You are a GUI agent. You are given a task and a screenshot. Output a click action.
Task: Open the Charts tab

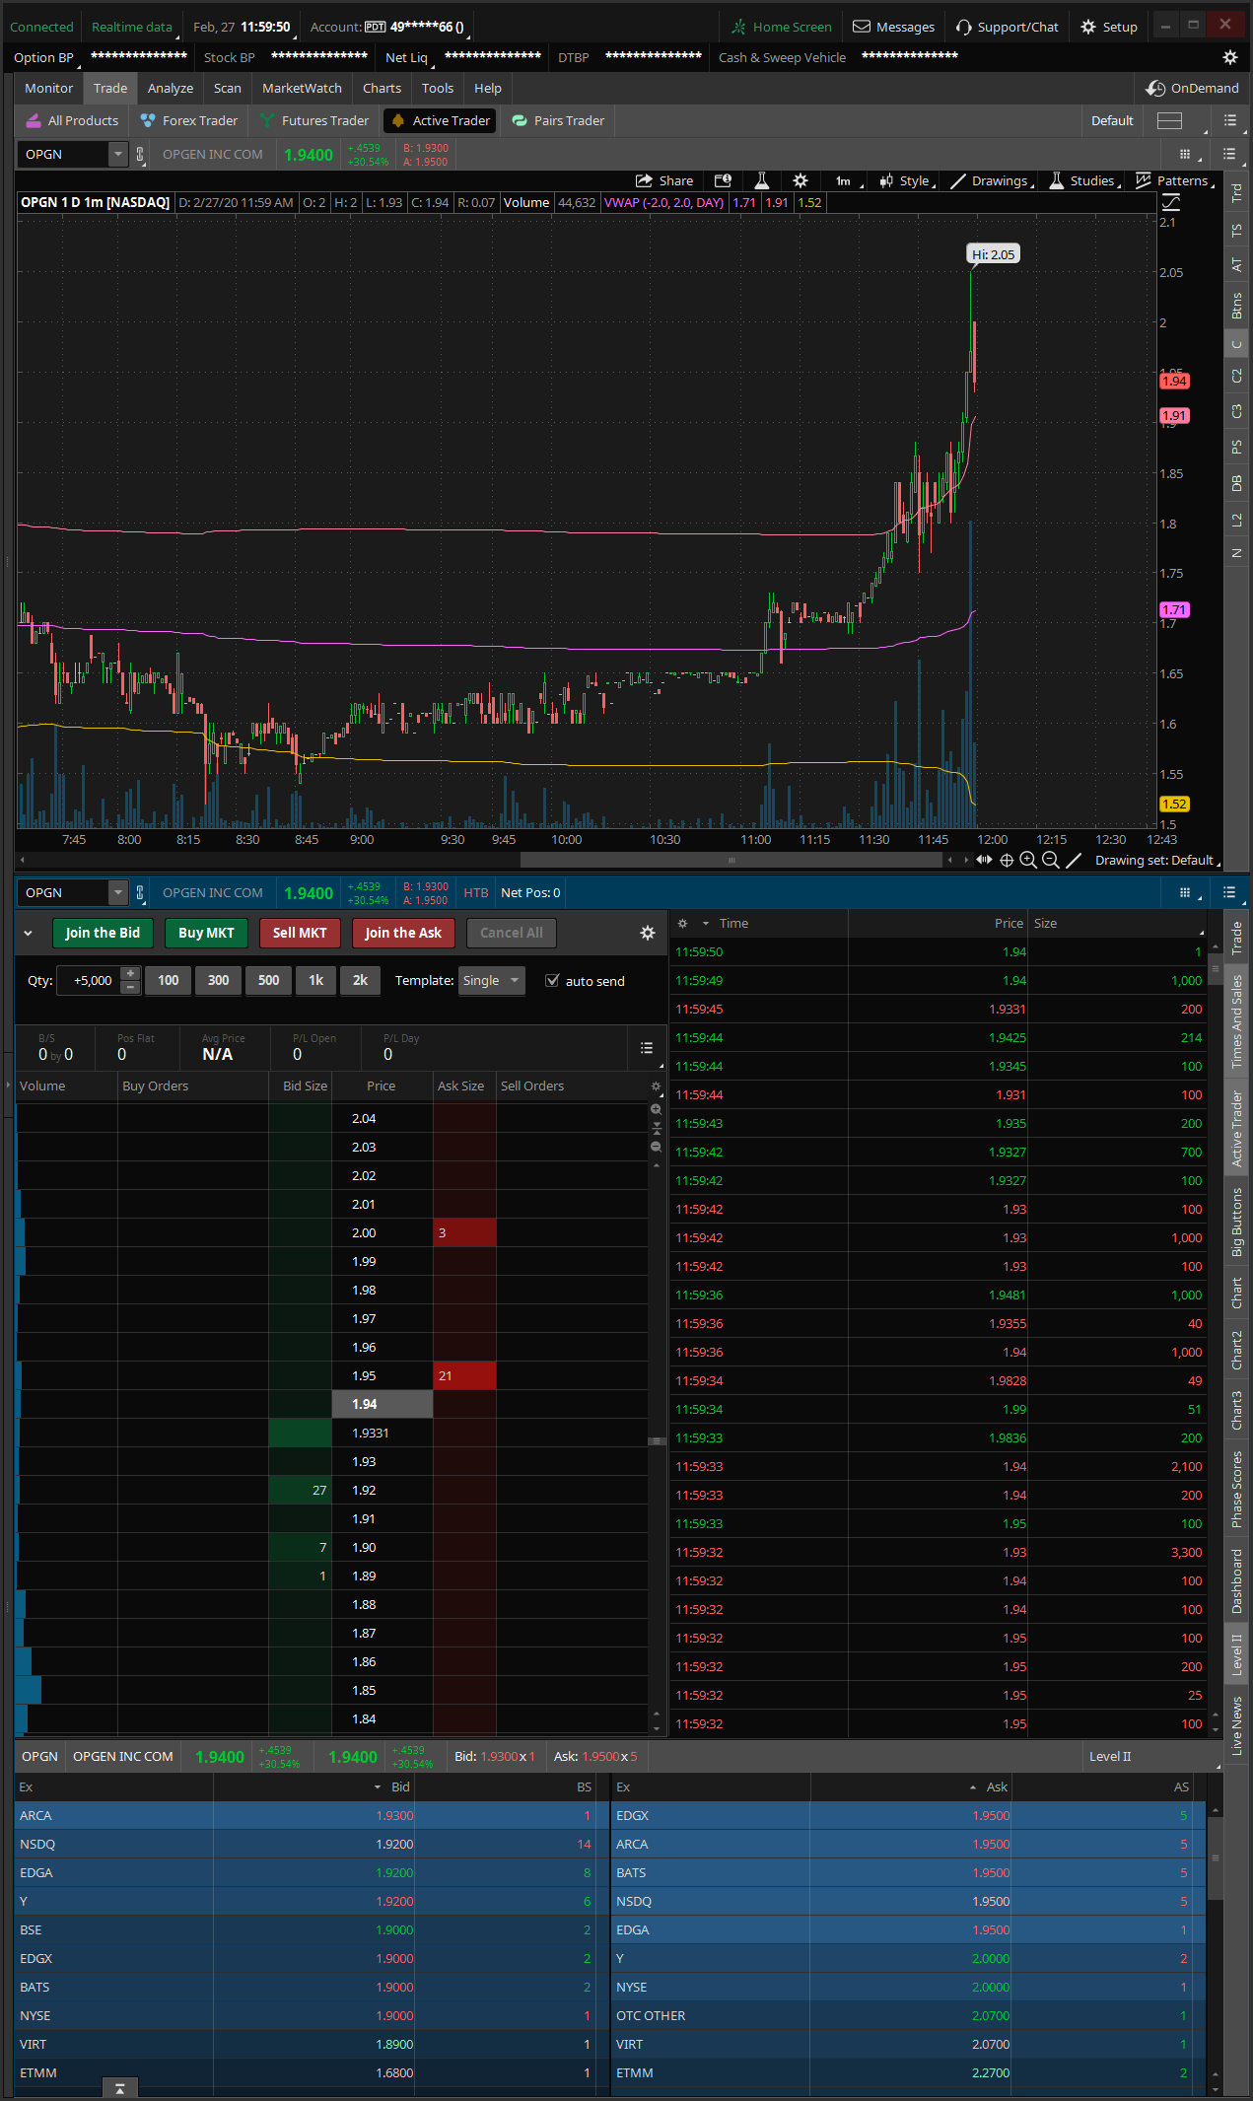click(x=382, y=88)
